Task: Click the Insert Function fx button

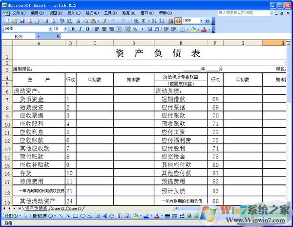Action: click(58, 36)
